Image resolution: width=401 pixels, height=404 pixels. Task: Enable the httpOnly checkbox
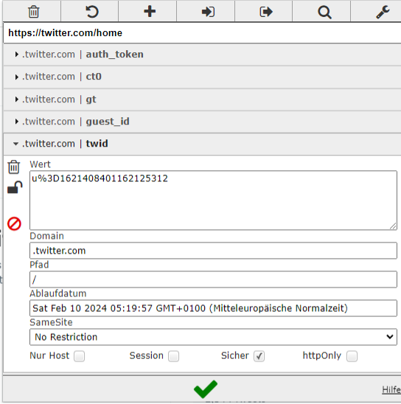coord(352,356)
